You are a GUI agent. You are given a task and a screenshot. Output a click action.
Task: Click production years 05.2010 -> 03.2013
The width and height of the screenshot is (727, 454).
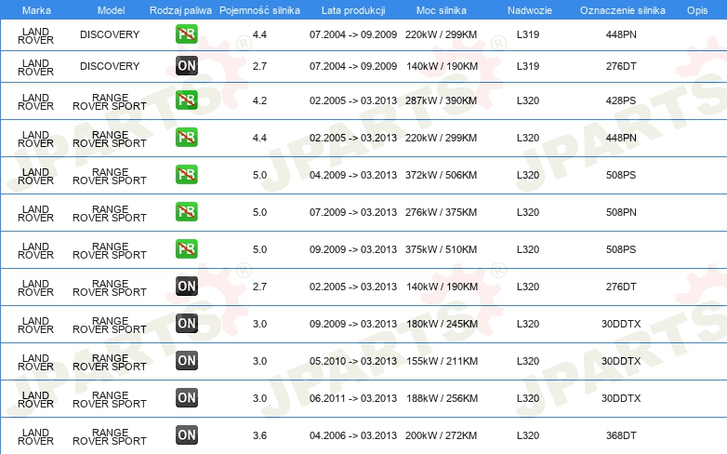pos(353,361)
